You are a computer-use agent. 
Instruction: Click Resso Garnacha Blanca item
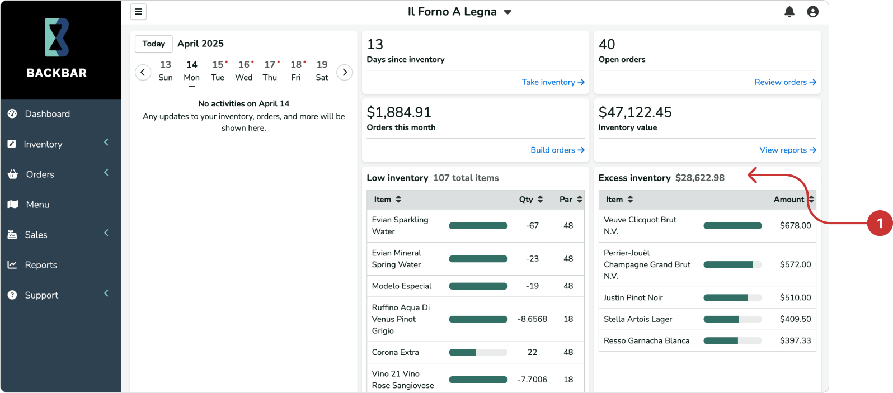(647, 341)
